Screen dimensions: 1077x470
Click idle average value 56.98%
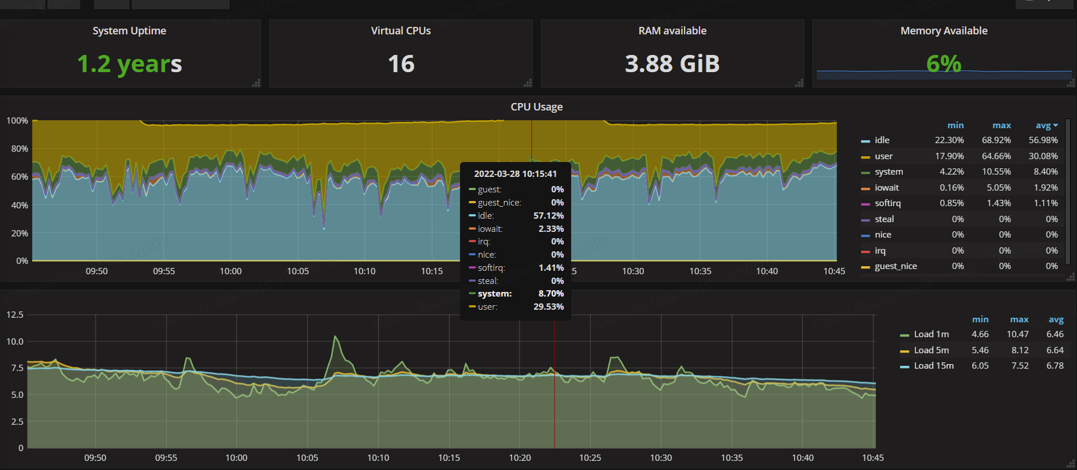tap(1043, 140)
